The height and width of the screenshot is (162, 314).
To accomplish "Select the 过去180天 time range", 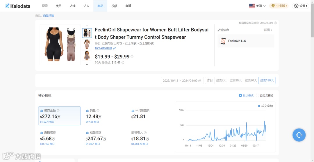I will click(x=267, y=81).
